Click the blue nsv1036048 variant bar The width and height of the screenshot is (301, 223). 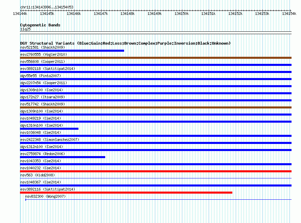pos(156,136)
